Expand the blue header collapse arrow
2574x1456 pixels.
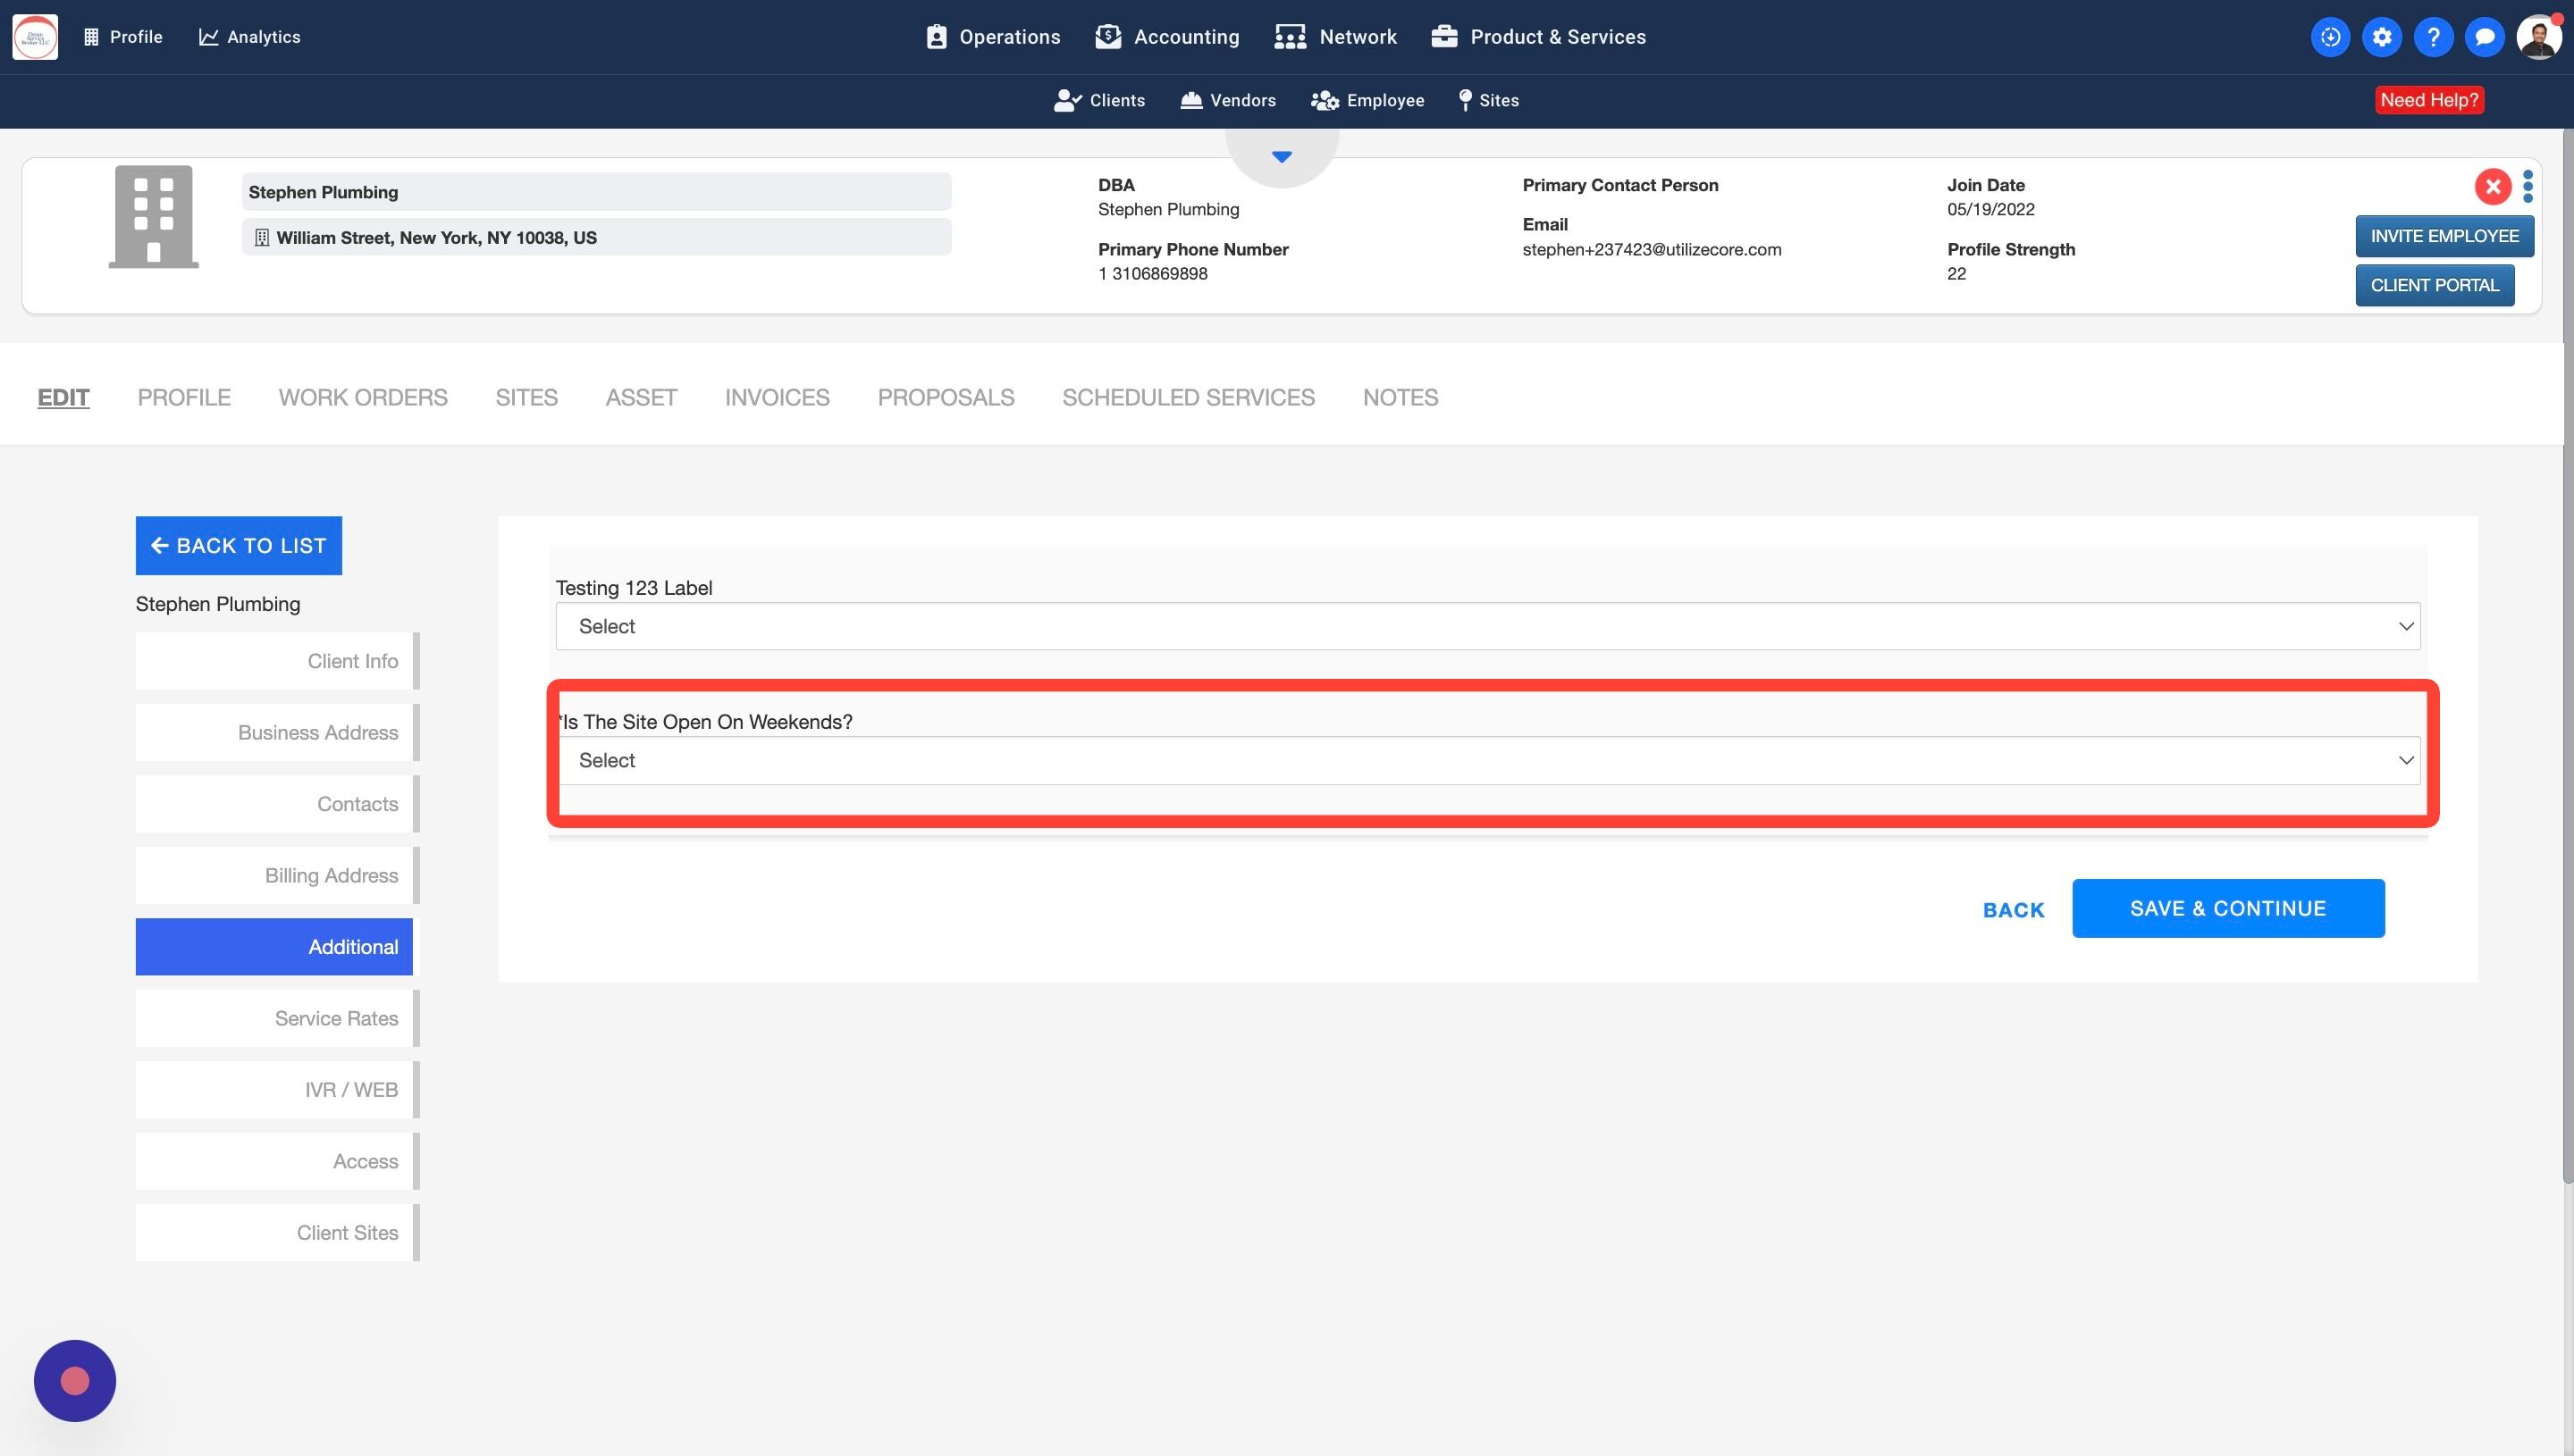(1282, 157)
